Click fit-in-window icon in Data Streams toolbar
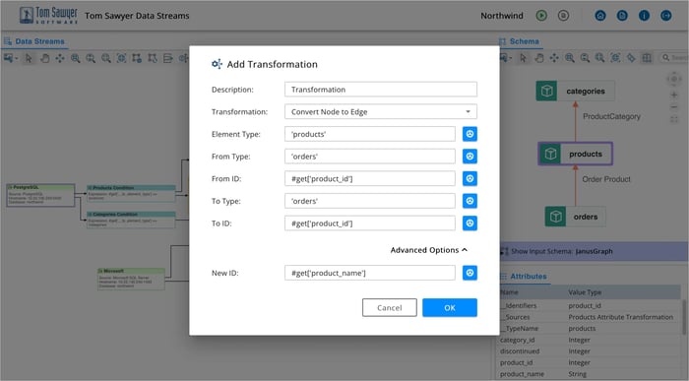689x381 pixels. 122,58
